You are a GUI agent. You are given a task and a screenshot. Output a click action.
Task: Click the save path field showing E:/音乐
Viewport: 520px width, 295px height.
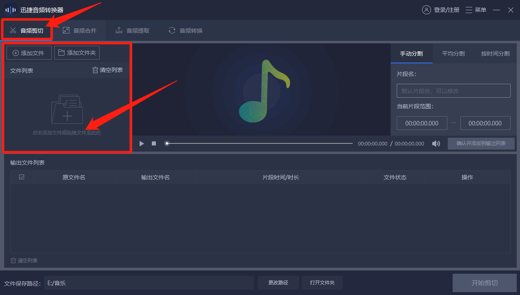pyautogui.click(x=149, y=283)
